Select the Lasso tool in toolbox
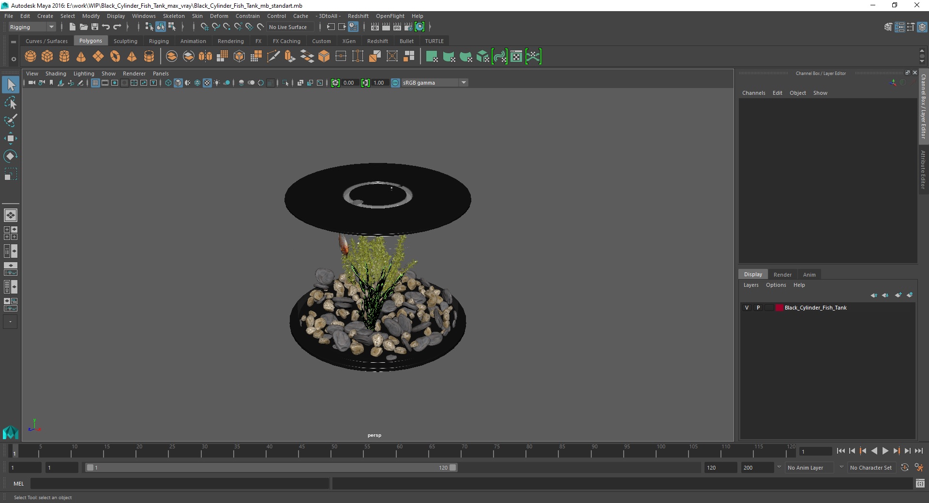 (x=11, y=103)
